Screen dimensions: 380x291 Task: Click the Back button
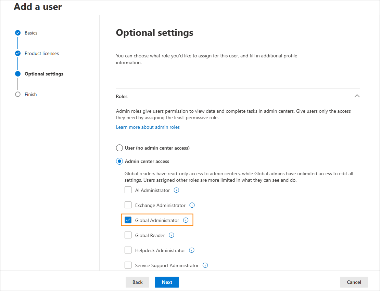click(x=137, y=282)
